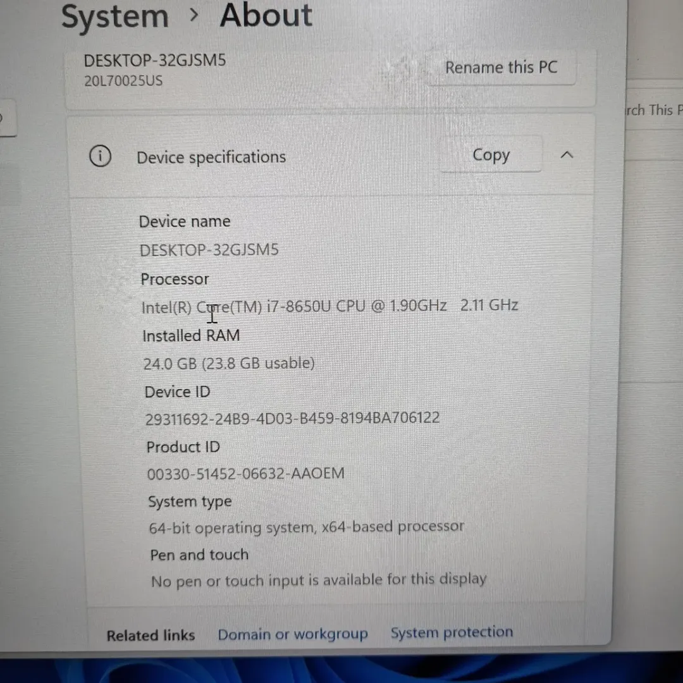Click the Installed RAM value

(228, 362)
